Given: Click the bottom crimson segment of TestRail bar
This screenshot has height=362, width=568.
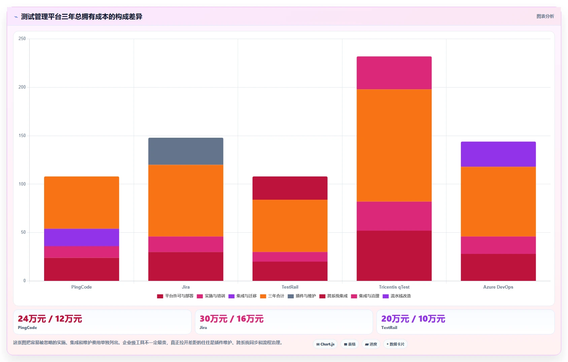Looking at the screenshot, I should 290,271.
